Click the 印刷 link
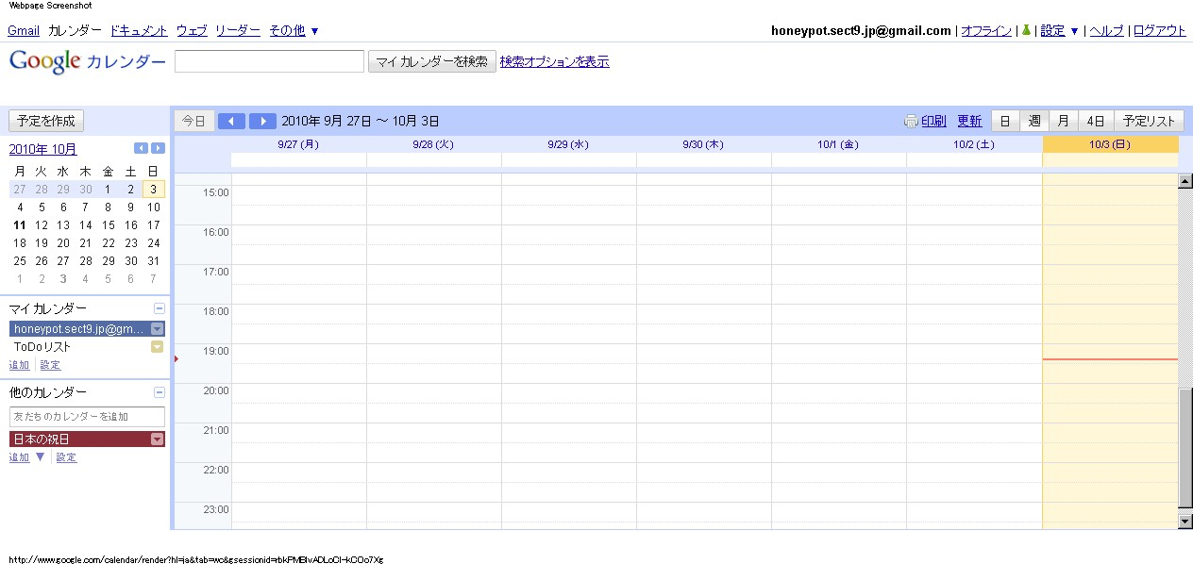The image size is (1193, 564). pos(933,121)
